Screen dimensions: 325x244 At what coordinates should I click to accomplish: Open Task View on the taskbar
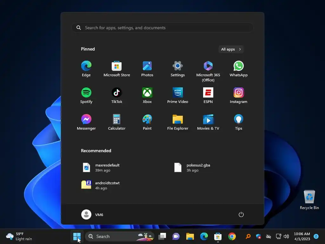162,236
